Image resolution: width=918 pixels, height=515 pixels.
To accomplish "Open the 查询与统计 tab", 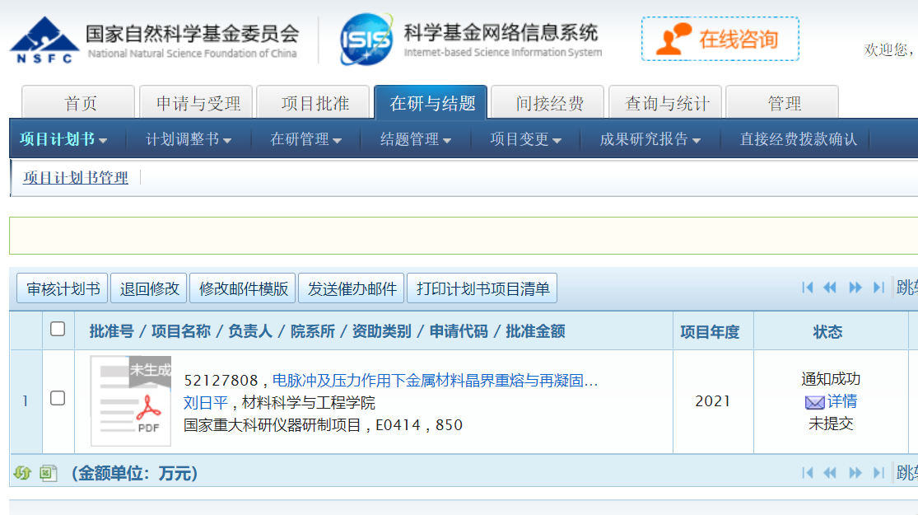I will tap(667, 104).
